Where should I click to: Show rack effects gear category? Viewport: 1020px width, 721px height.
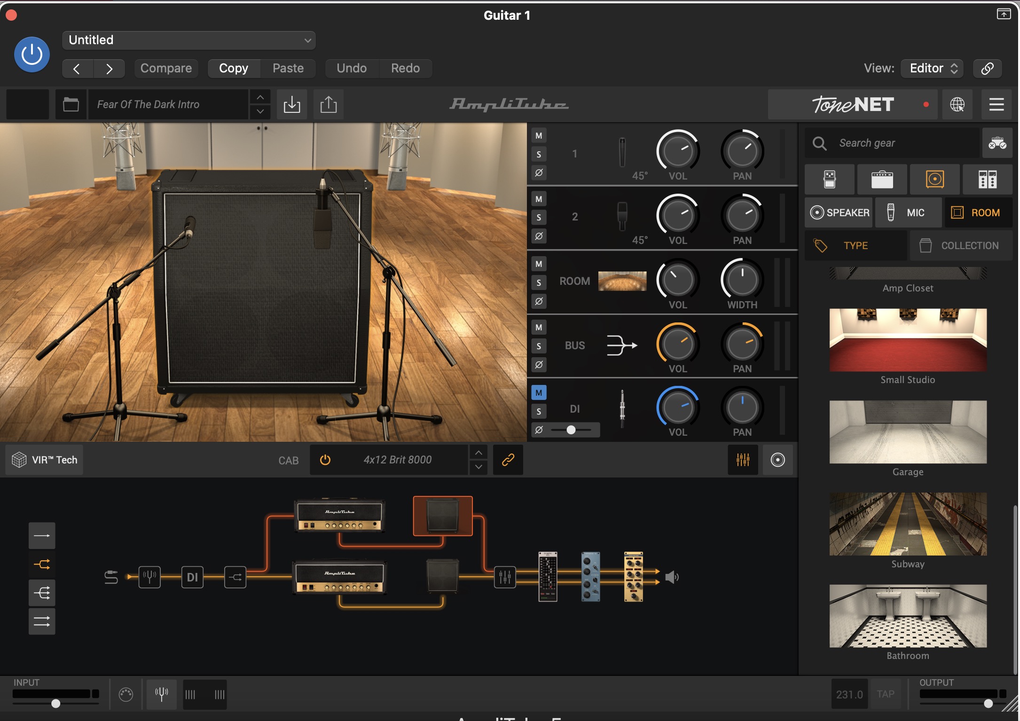coord(988,180)
